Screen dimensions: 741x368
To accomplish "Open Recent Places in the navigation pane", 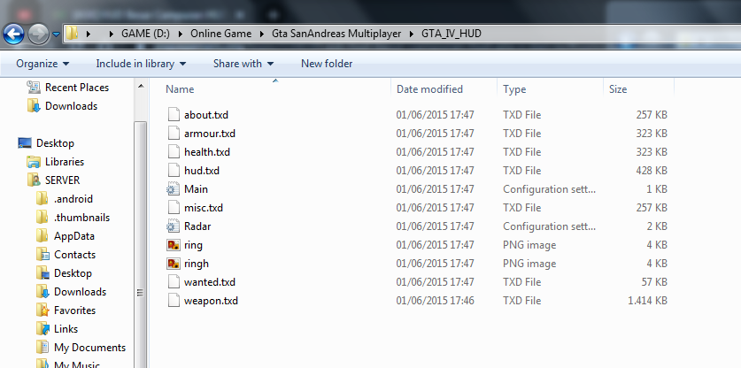I will (x=76, y=88).
